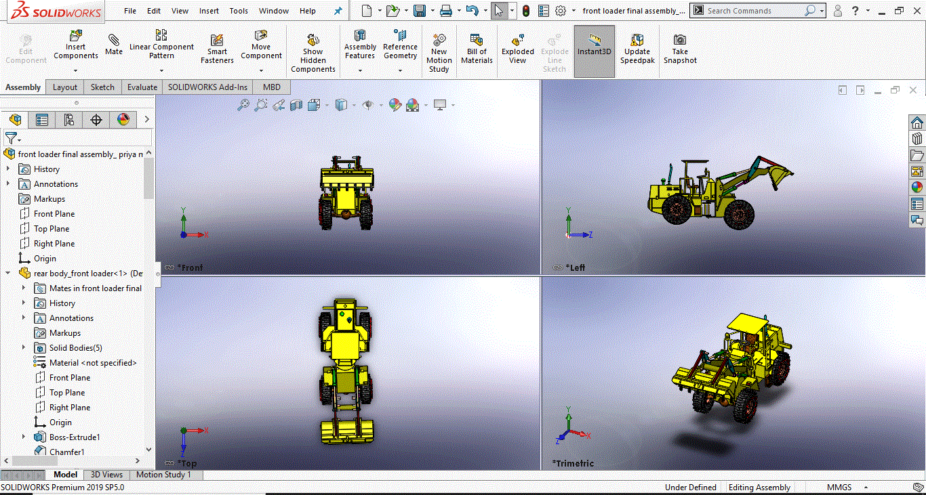Click the Previous View icon

279,105
